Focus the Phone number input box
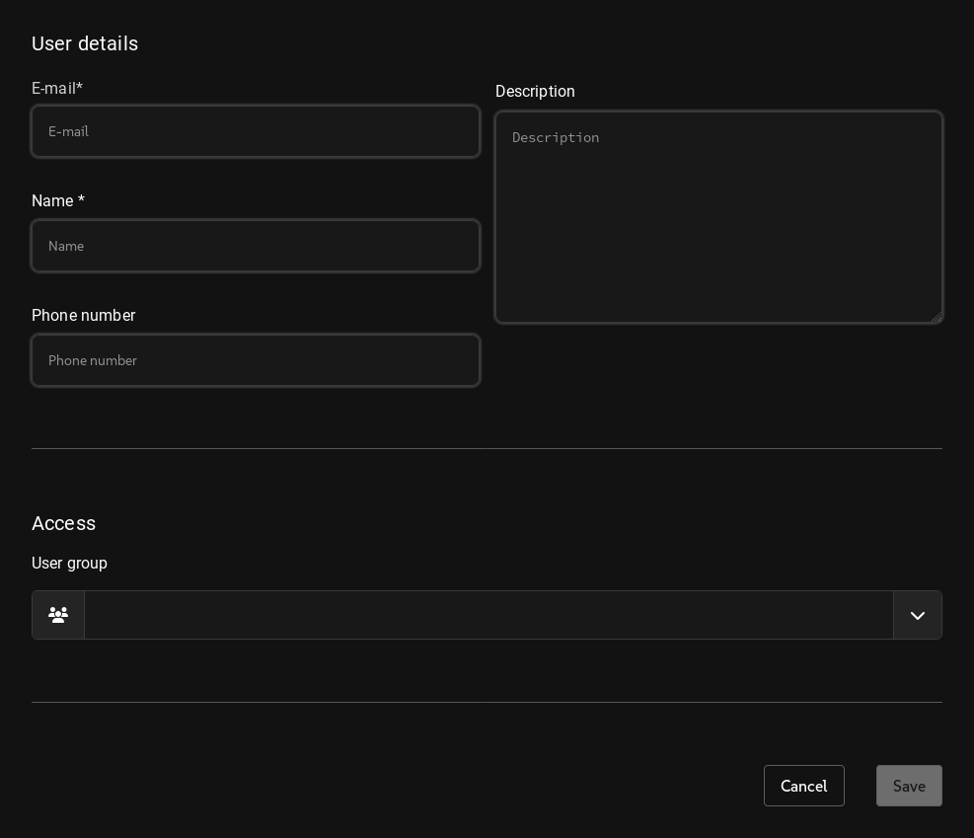Screen dimensions: 974x838 click(x=256, y=360)
